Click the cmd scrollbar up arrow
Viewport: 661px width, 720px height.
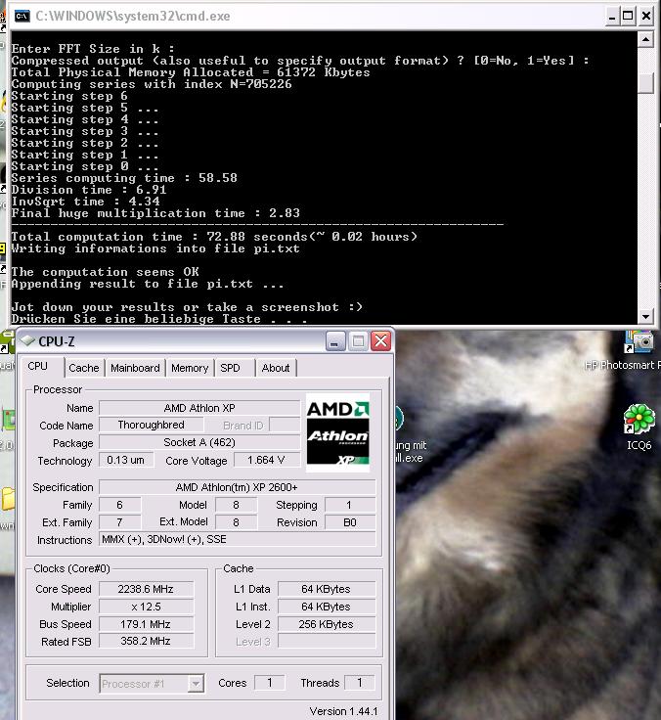[x=645, y=39]
